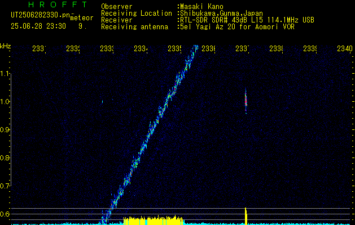Viewport: 355px width, 225px height.
Task: Click the 'Receiving antenna' label
Action: point(135,27)
